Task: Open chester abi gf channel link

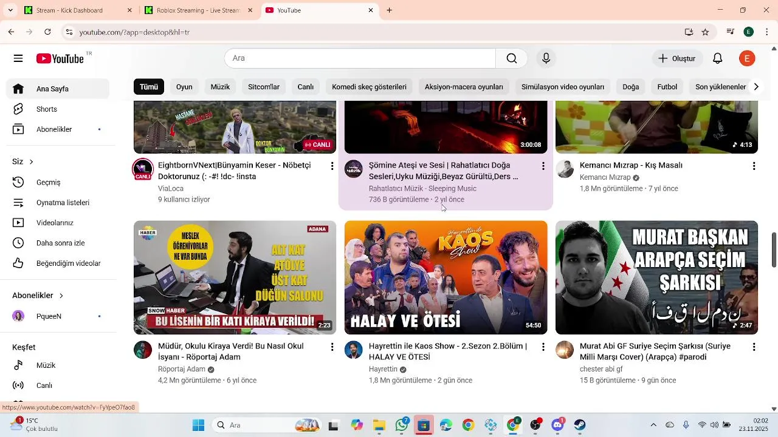Action: tap(601, 369)
